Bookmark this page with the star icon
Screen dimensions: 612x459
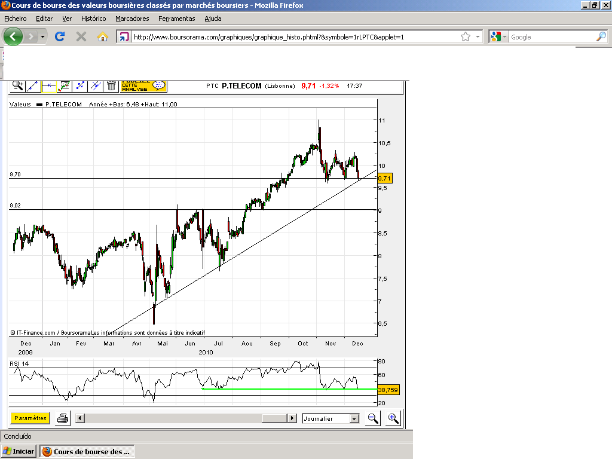[465, 37]
